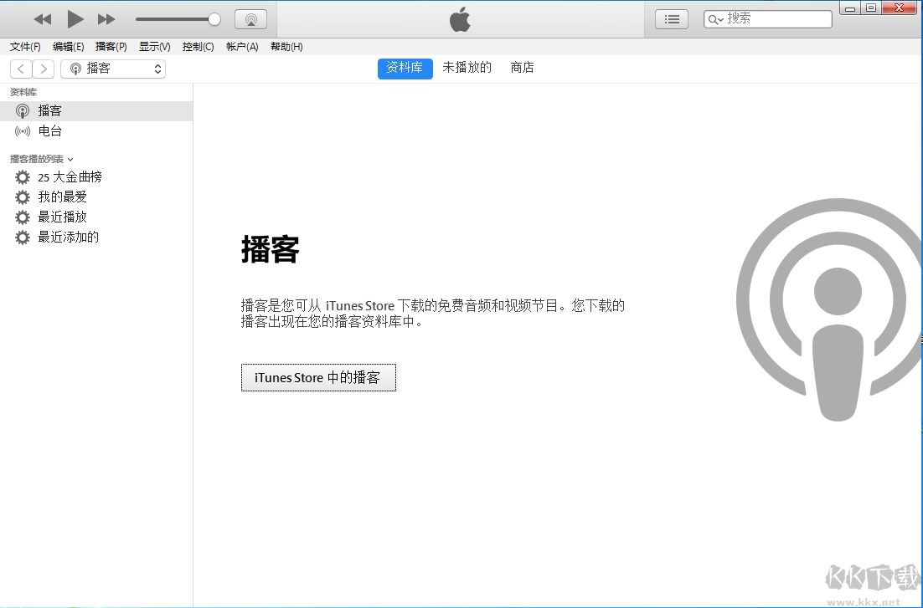Select 电台 (Radio) in the sidebar

(x=49, y=130)
